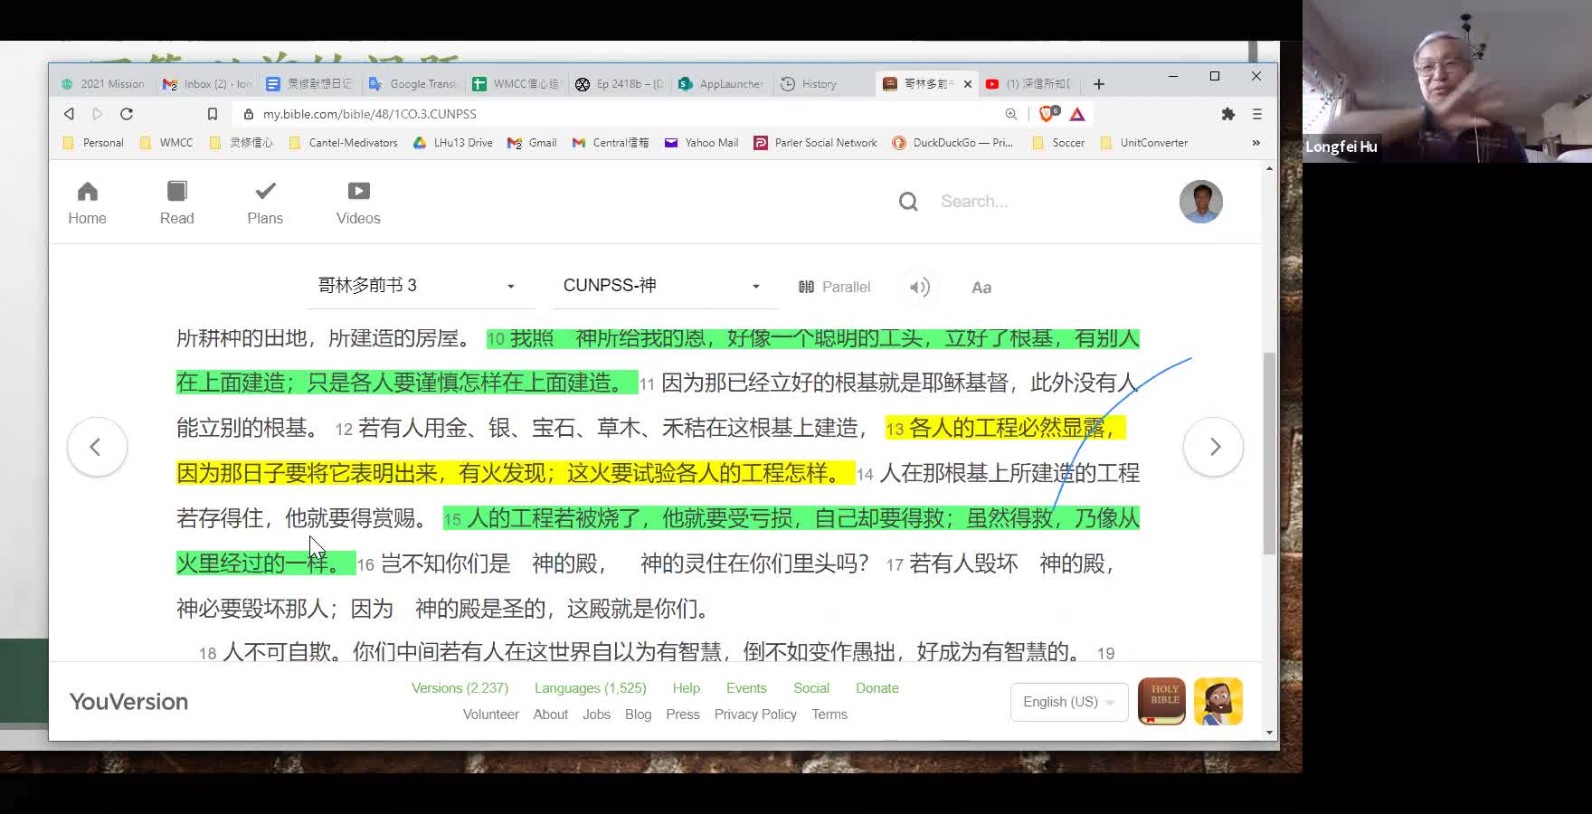Enable Parallel reading mode
The height and width of the screenshot is (814, 1592).
[x=834, y=287]
